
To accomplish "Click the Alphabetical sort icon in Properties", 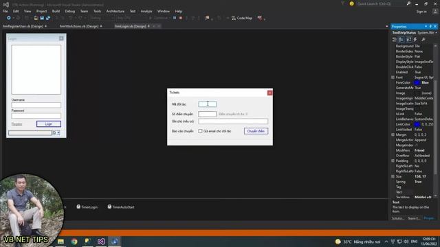I will pyautogui.click(x=401, y=40).
